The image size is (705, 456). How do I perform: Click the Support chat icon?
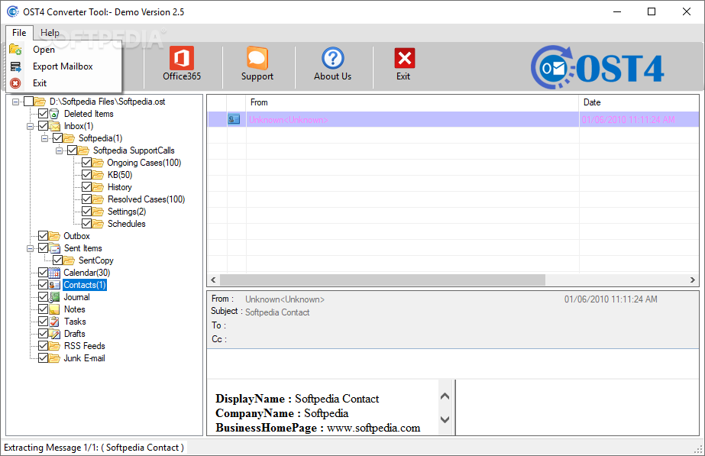(257, 58)
